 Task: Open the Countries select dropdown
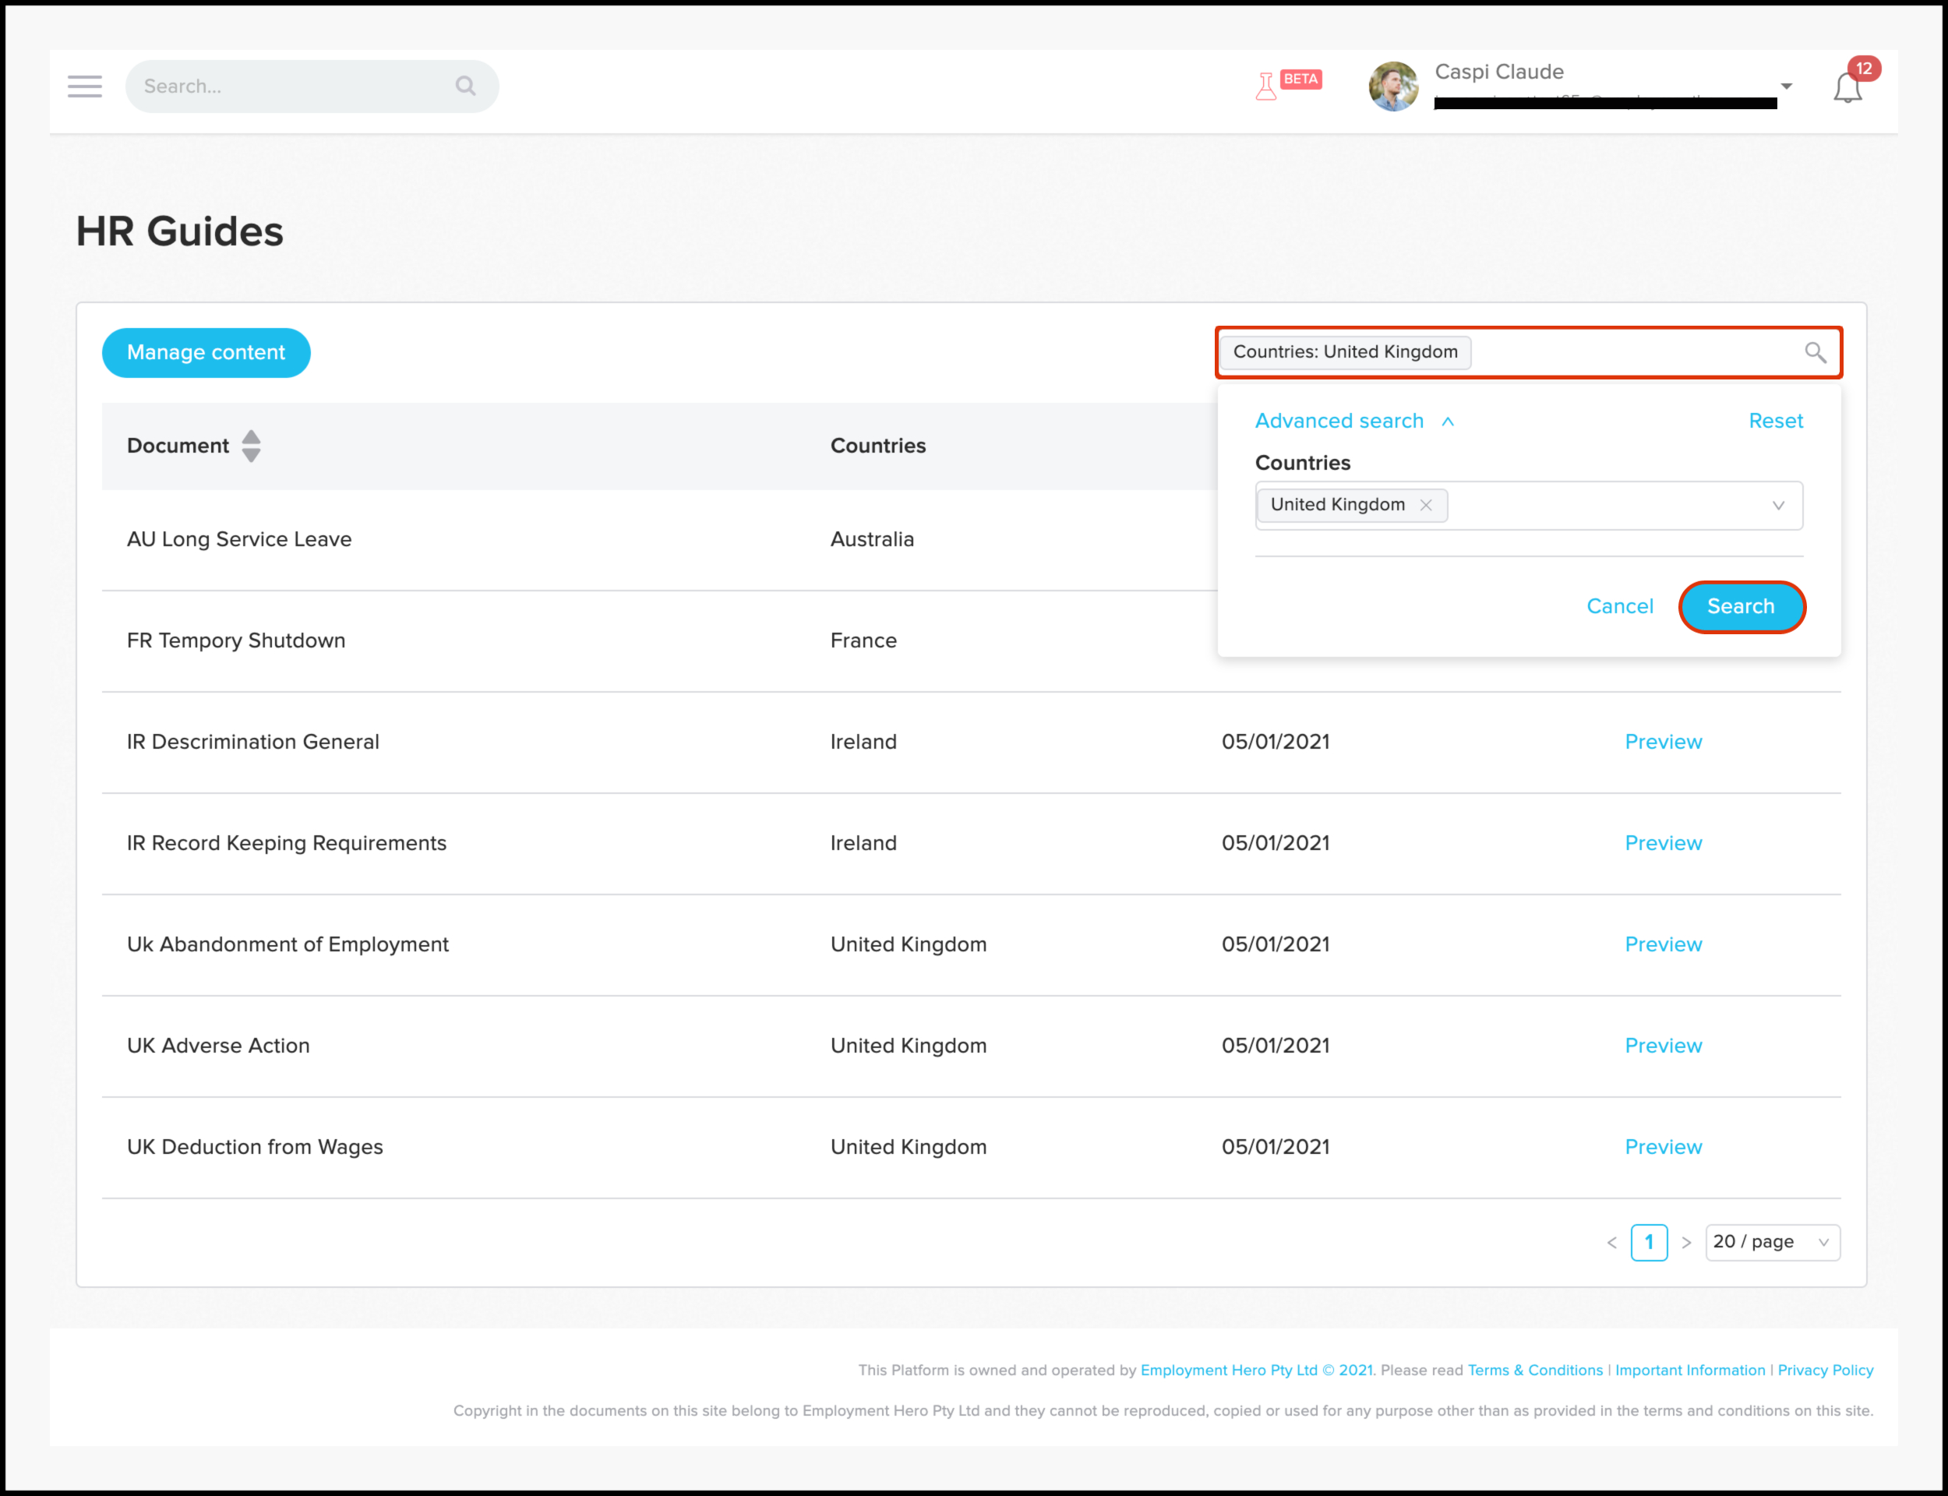1778,506
